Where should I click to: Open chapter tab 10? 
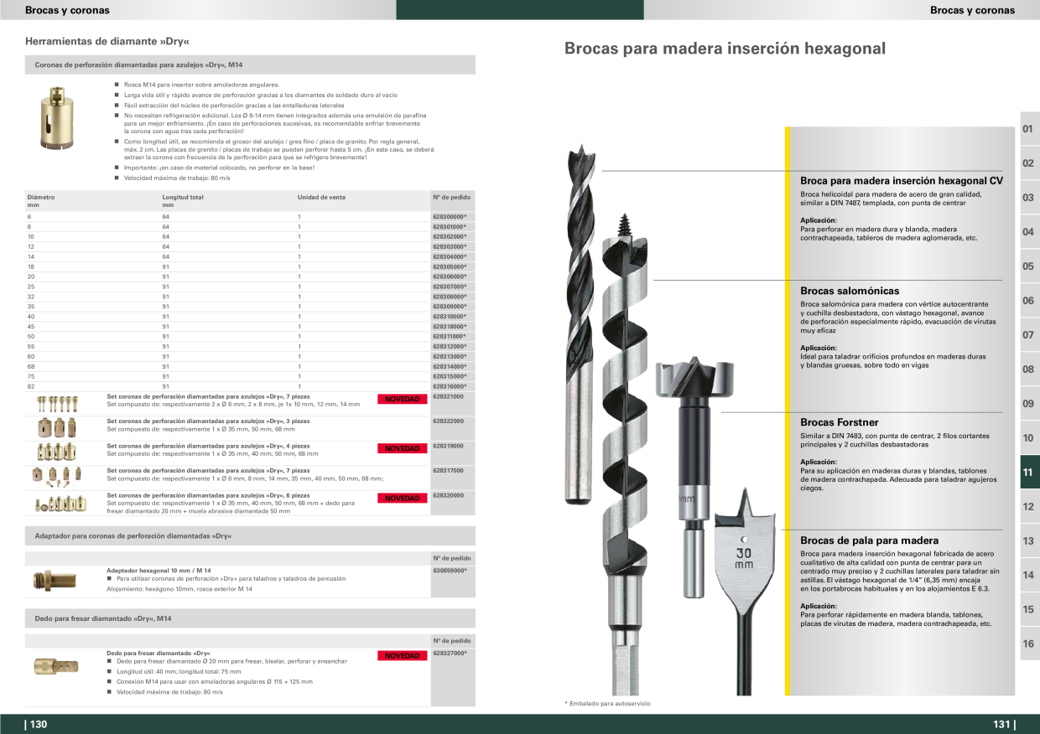pyautogui.click(x=1029, y=438)
